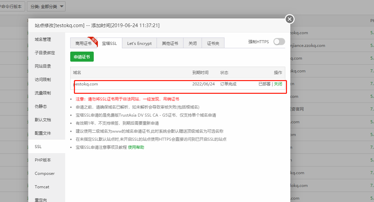Click the 域名 column header

77,72
